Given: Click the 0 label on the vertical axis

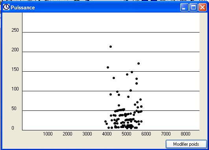Looking at the screenshot, I should [x=13, y=128].
